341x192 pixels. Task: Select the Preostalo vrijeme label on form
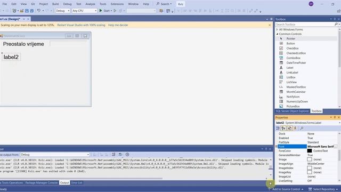point(23,44)
